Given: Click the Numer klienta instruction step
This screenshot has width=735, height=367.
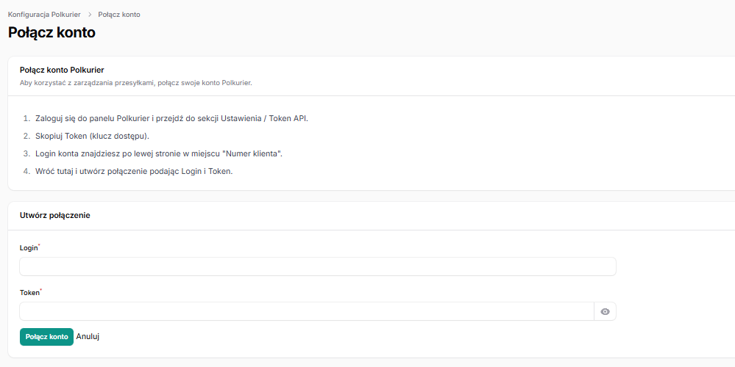Looking at the screenshot, I should coord(158,154).
